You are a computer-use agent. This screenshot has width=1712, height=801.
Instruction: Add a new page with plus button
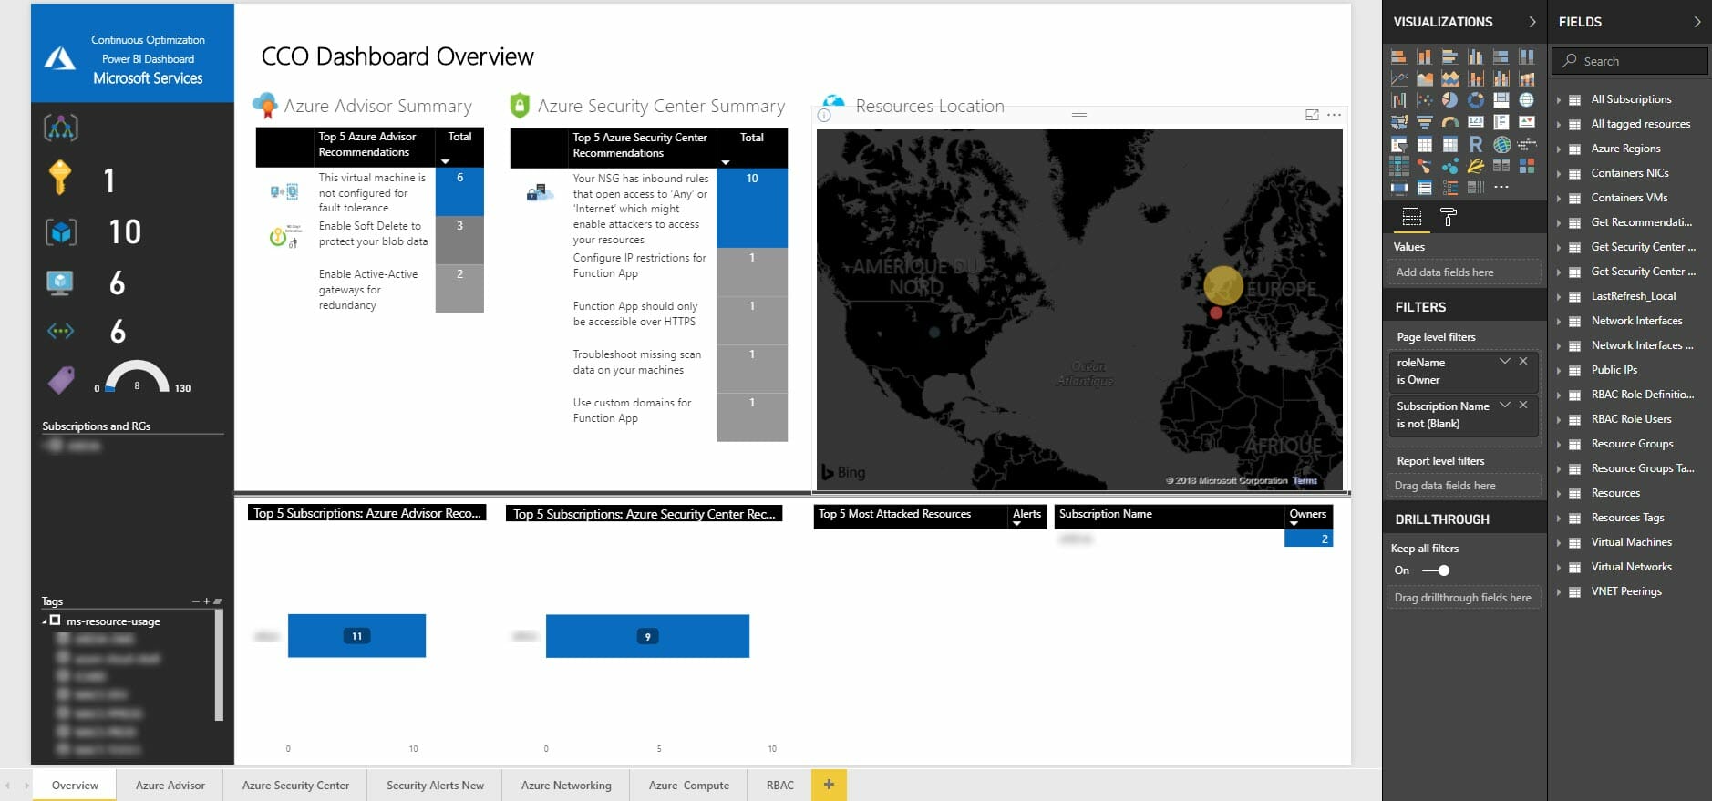click(829, 785)
